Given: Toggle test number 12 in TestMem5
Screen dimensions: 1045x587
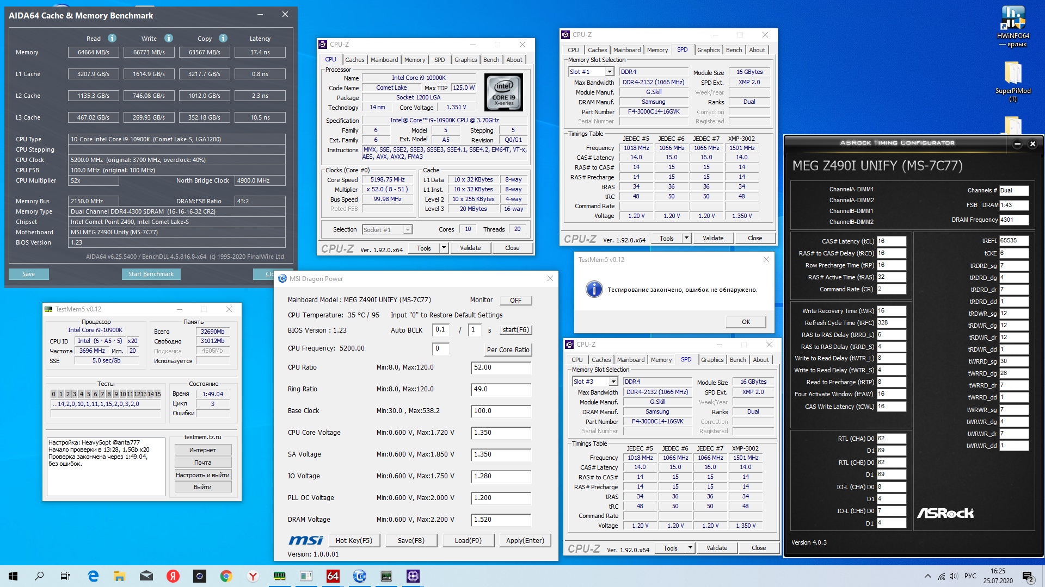Looking at the screenshot, I should 137,394.
